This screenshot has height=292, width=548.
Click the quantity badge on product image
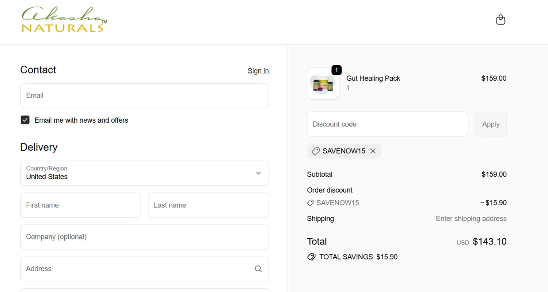point(336,70)
